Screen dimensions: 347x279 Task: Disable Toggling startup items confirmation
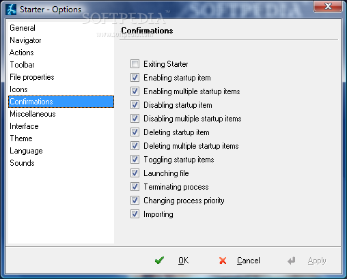tap(135, 160)
